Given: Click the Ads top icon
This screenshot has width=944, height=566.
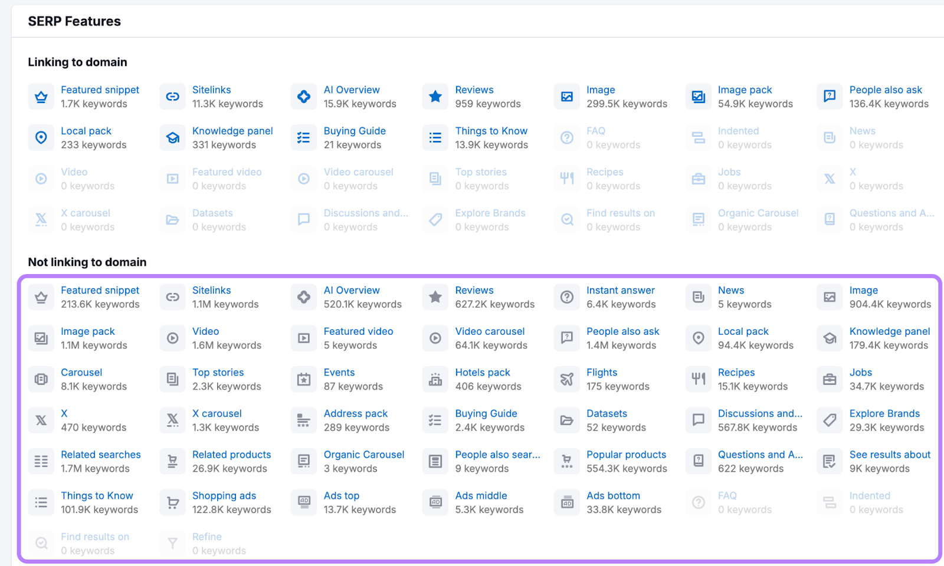Looking at the screenshot, I should (303, 502).
